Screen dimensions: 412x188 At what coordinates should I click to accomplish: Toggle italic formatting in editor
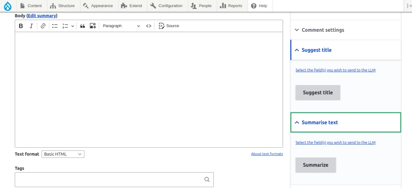31,26
